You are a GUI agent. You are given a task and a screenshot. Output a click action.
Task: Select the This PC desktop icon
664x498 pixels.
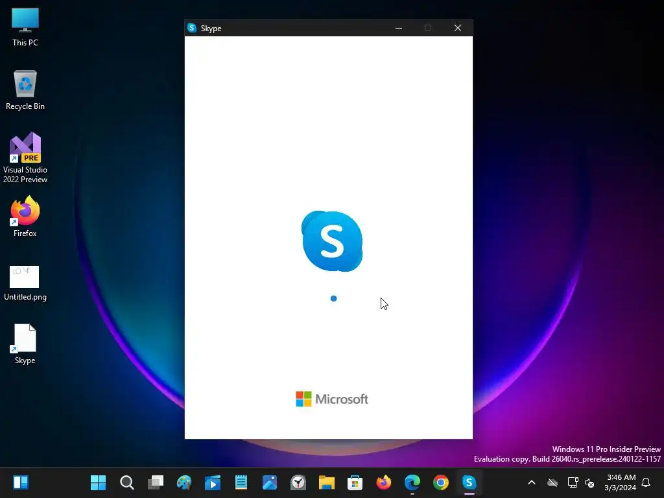point(25,27)
